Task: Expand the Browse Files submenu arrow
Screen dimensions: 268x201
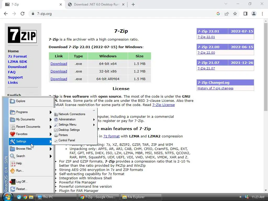Action: point(51,149)
